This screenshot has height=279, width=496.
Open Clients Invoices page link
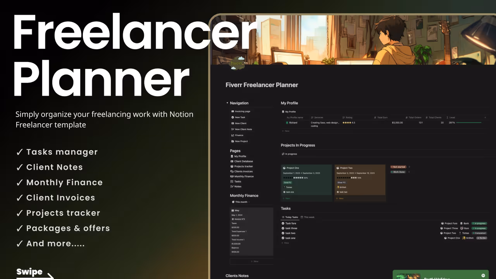[x=241, y=171]
